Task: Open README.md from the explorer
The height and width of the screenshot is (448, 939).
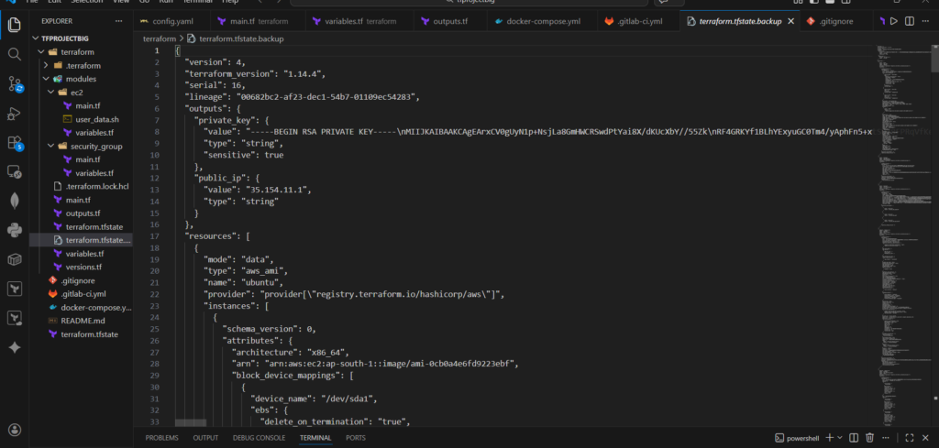Action: [82, 321]
